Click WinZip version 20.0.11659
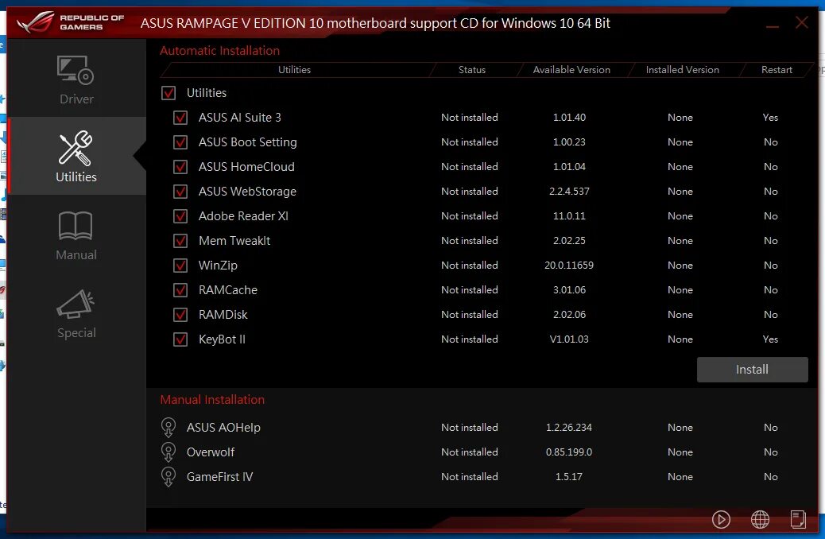The image size is (825, 539). [x=569, y=266]
